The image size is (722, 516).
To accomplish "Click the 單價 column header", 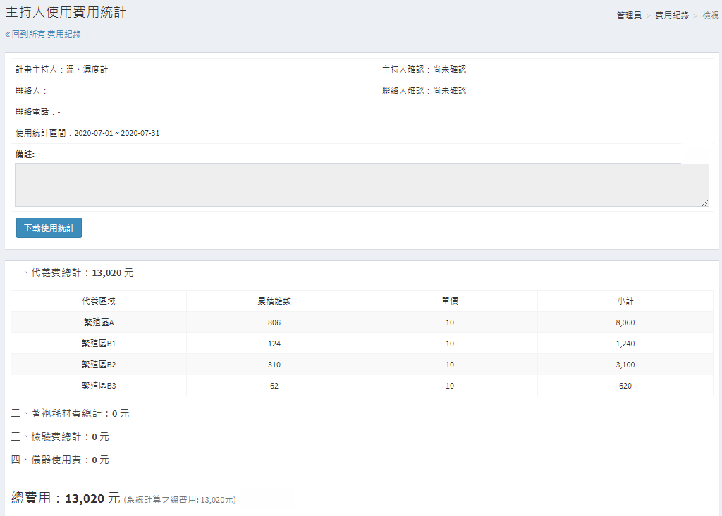I will [450, 301].
